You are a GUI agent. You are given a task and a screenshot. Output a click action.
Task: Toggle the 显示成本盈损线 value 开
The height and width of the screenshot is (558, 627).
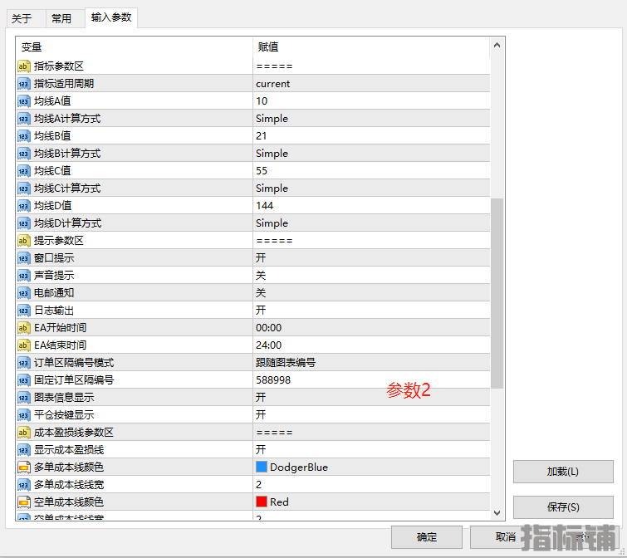coord(371,450)
